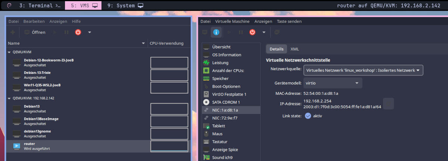Screen dimensions: 448x161
Task: Open the Taste senden menu
Action: click(289, 21)
